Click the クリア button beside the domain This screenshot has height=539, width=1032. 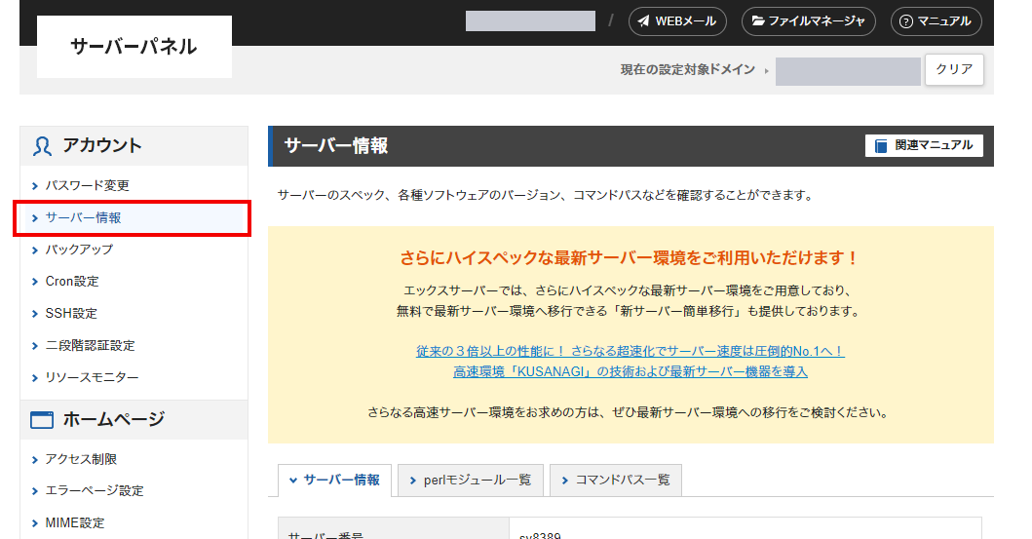953,70
